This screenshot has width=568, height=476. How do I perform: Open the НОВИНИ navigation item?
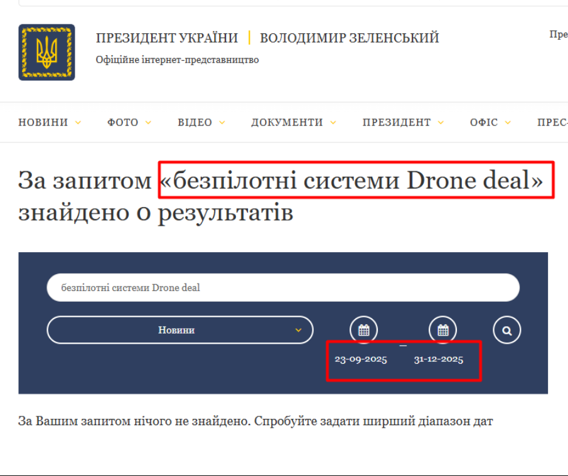pyautogui.click(x=43, y=122)
